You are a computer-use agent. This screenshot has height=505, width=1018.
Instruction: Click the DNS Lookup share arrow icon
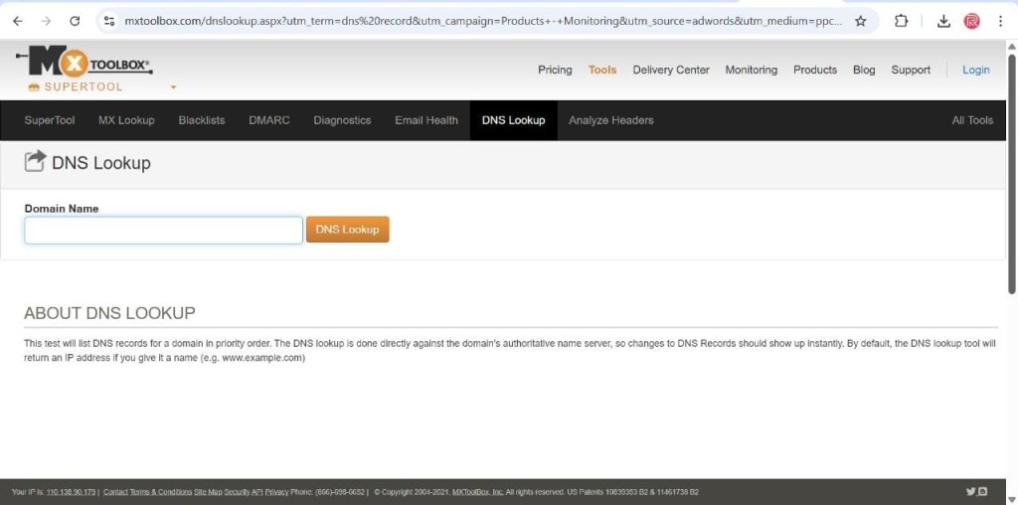pyautogui.click(x=35, y=161)
